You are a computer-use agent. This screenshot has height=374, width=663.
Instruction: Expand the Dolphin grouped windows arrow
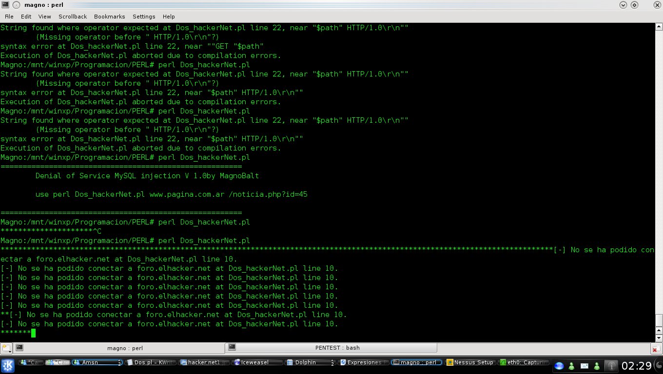[333, 362]
